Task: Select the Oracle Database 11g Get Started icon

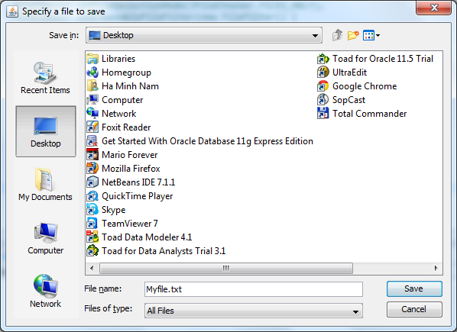Action: (x=92, y=141)
